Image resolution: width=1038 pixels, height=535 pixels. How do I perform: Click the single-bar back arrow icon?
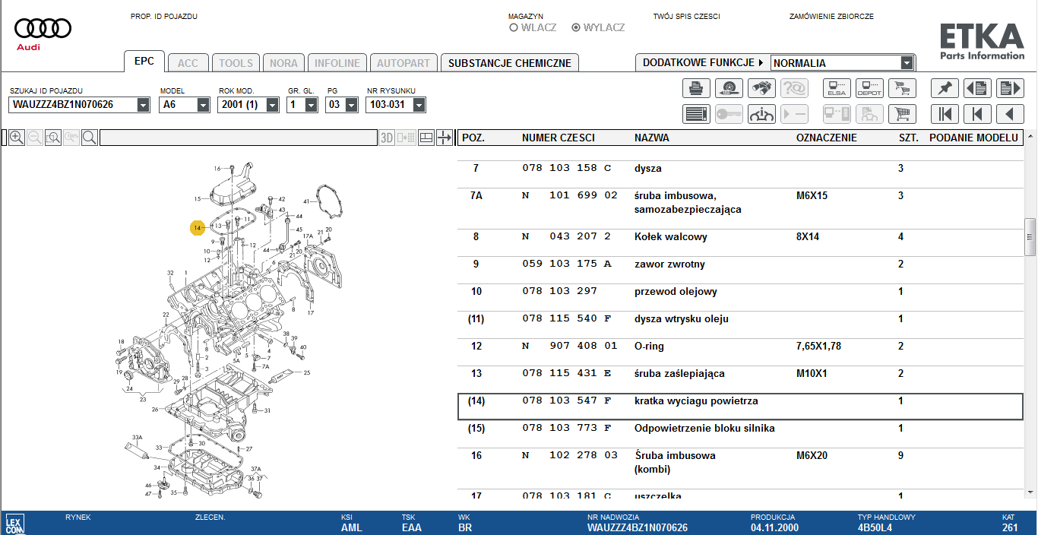click(977, 114)
